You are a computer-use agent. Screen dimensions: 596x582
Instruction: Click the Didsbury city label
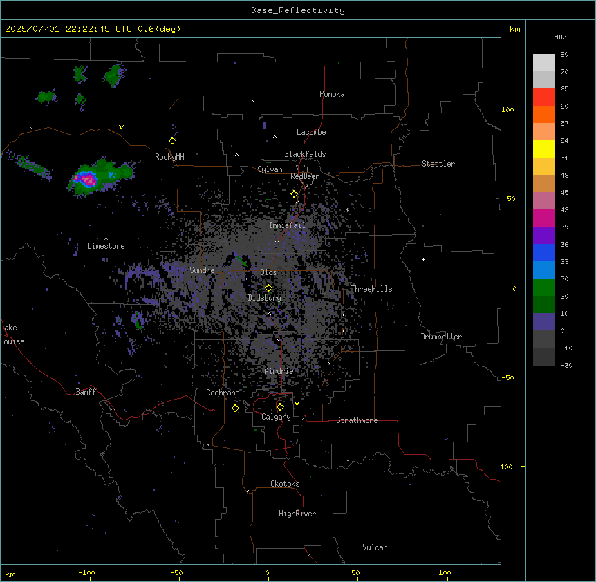tap(265, 298)
